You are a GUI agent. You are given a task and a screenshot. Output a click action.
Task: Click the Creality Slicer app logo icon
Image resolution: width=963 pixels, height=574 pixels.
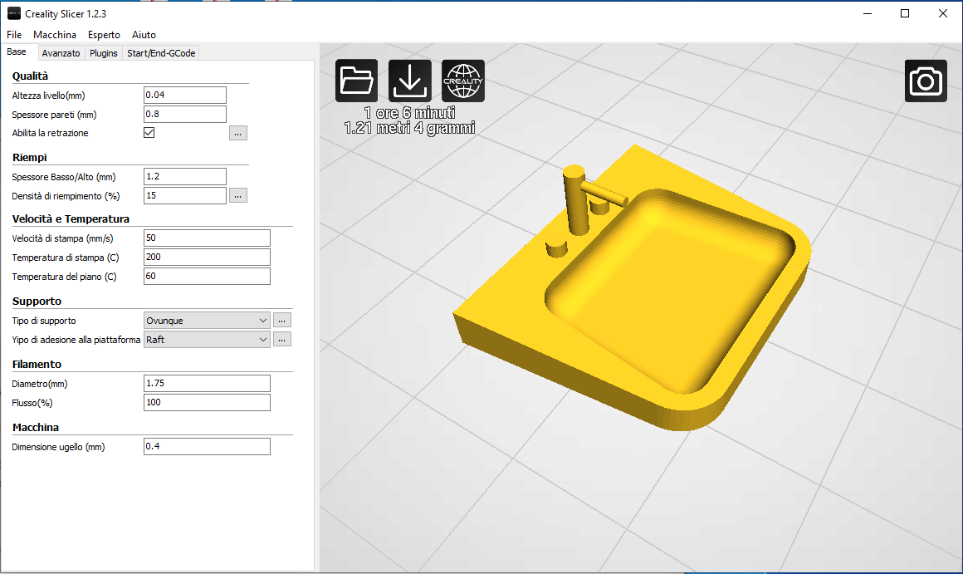point(13,13)
